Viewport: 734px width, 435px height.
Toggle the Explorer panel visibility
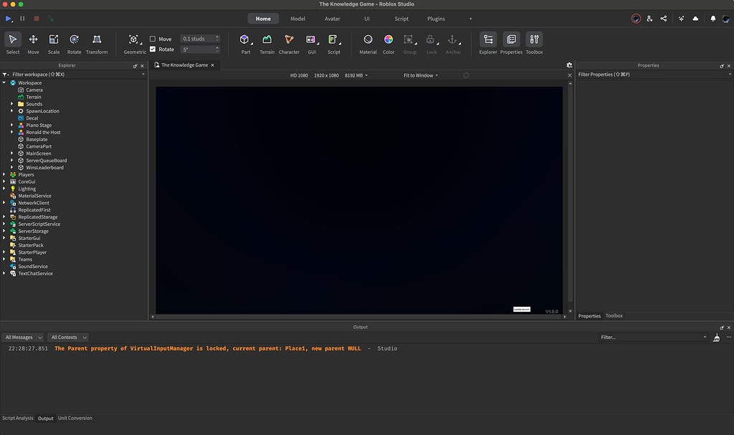tap(487, 42)
